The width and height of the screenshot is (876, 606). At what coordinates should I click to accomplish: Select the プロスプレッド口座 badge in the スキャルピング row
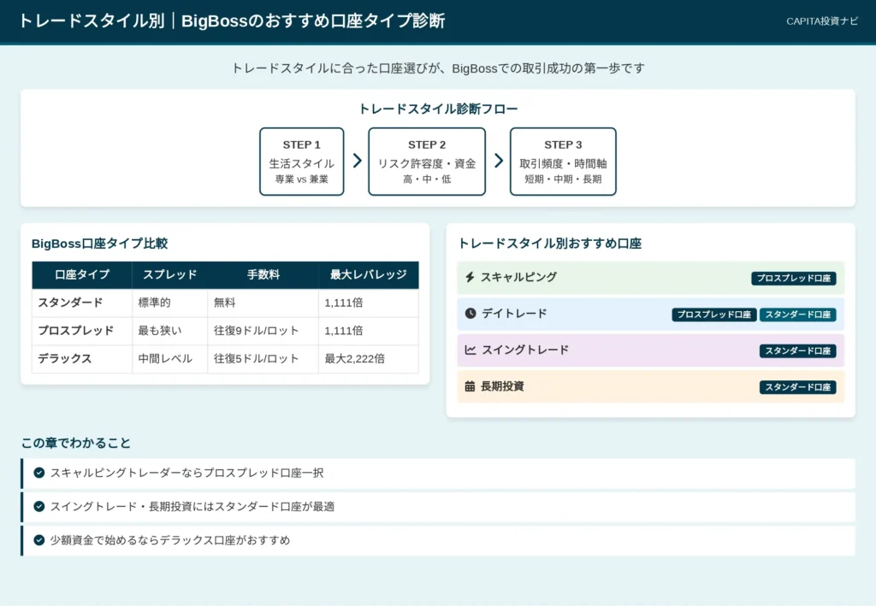(x=793, y=278)
